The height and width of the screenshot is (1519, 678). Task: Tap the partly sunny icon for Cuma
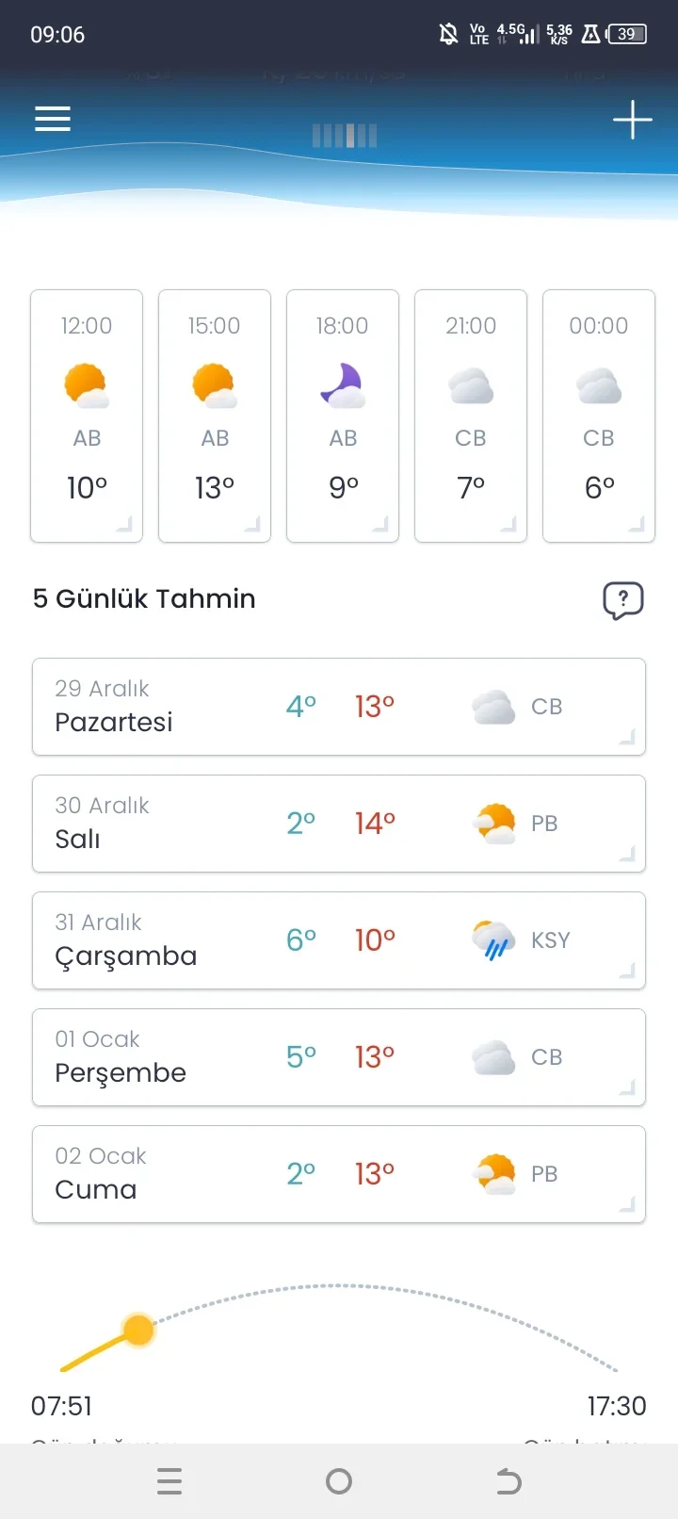pyautogui.click(x=494, y=1174)
